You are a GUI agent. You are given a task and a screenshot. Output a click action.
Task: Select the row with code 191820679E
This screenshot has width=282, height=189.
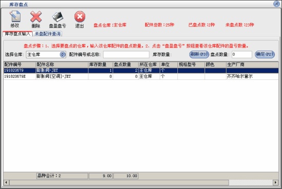[x=141, y=76]
